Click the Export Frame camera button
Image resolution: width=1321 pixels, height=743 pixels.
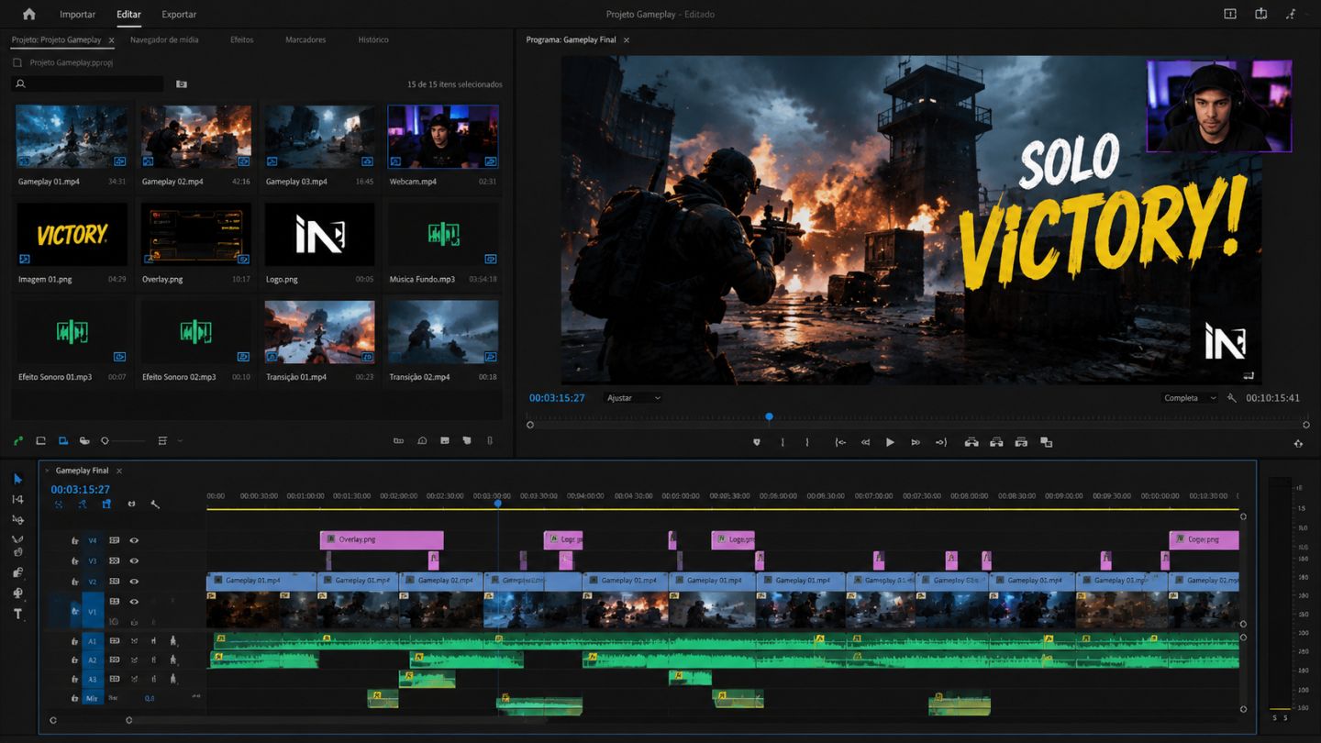[1021, 442]
